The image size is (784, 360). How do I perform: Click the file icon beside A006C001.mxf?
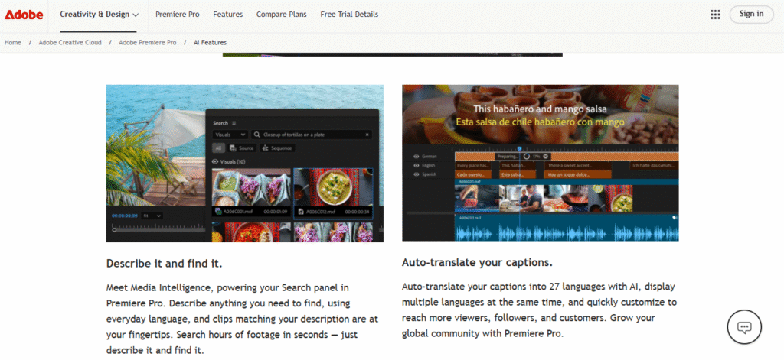tap(218, 211)
